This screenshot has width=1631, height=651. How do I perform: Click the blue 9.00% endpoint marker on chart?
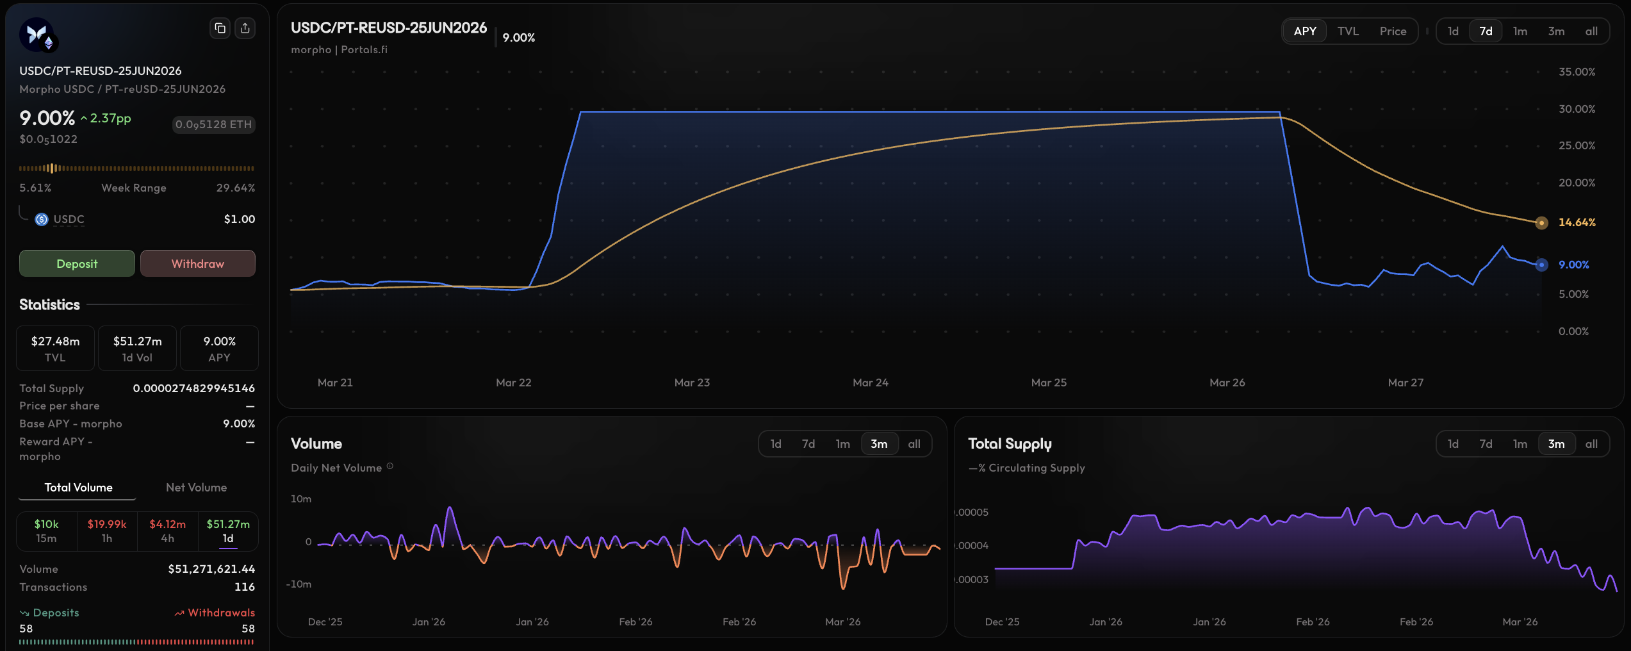(x=1541, y=265)
